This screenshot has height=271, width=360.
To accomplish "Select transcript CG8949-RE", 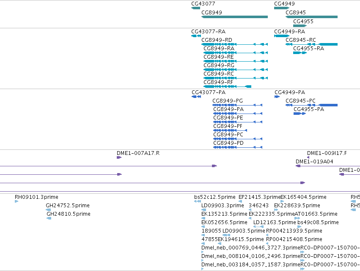I will click(x=236, y=61).
